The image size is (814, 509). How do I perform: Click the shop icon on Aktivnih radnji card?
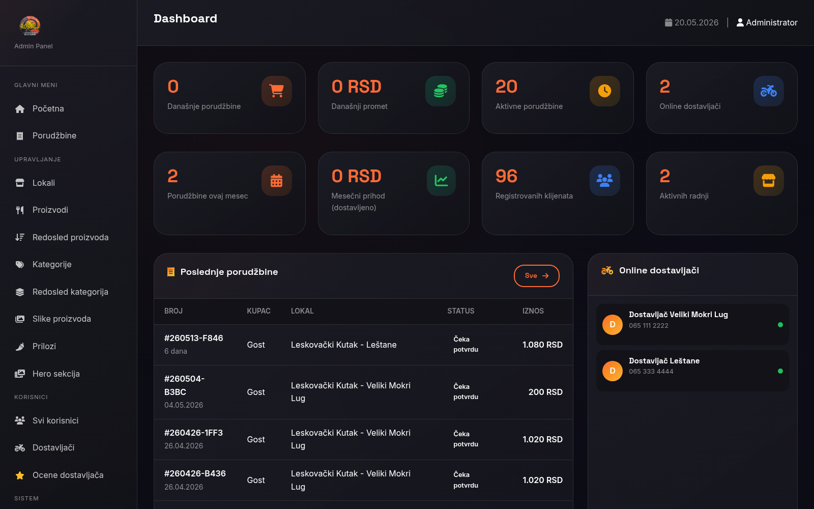point(769,181)
